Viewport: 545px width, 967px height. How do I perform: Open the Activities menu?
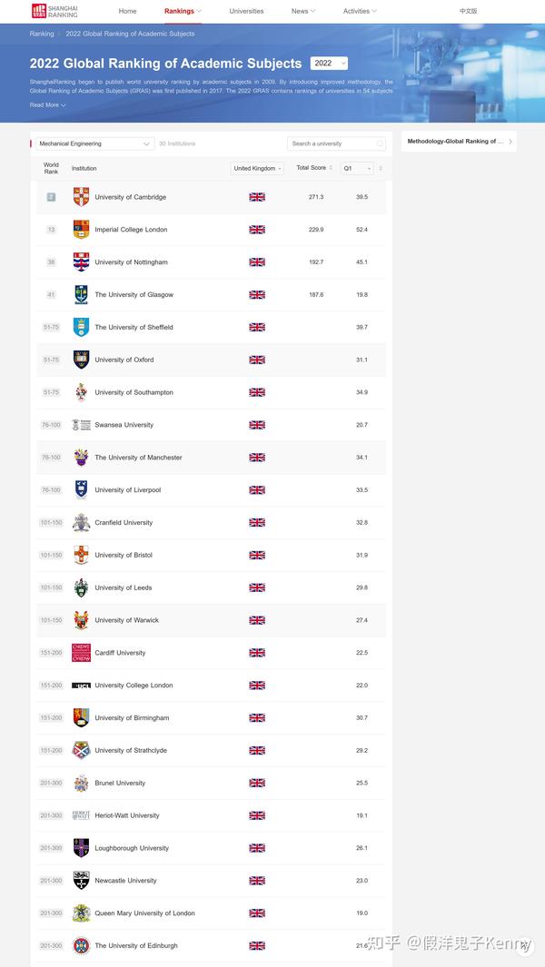pos(360,11)
